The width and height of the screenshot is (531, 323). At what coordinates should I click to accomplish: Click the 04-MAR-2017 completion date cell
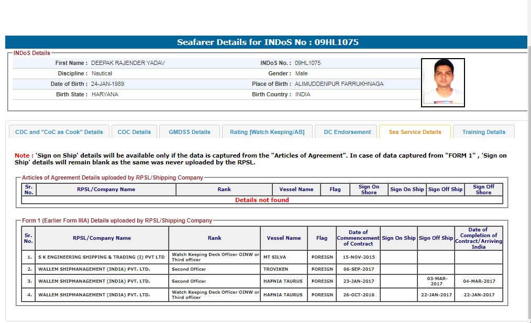point(479,281)
